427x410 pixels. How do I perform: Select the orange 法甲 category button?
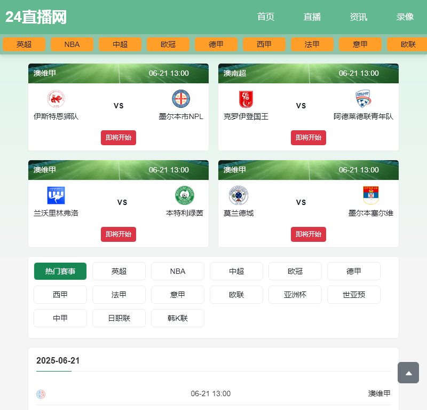[312, 44]
